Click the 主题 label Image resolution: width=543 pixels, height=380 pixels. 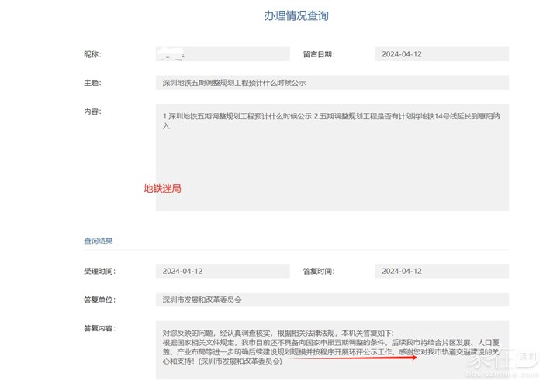[x=93, y=83]
